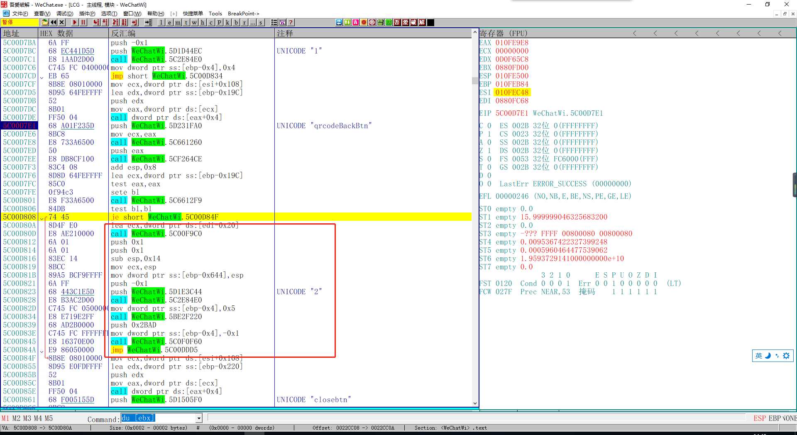
Task: Open Debugging options list icon
Action: 274,22
